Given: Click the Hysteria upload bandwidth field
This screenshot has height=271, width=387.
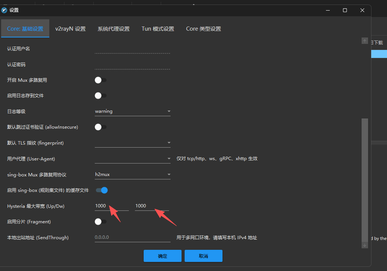Looking at the screenshot, I should click(112, 206).
